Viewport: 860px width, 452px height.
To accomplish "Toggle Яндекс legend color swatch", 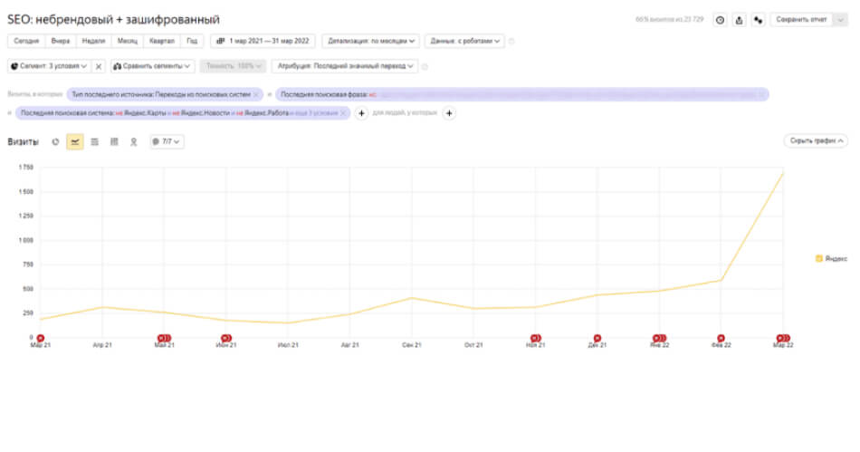I will point(819,258).
